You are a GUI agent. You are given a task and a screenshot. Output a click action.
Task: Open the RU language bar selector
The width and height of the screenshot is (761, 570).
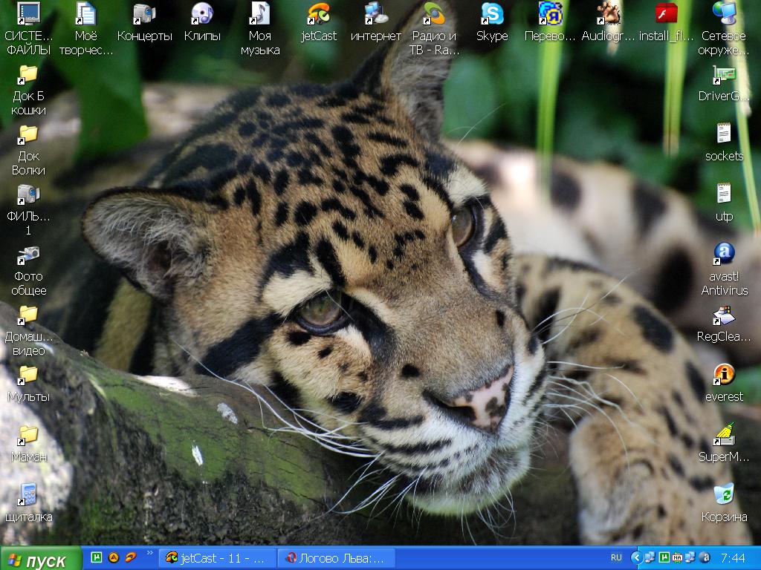pyautogui.click(x=616, y=557)
